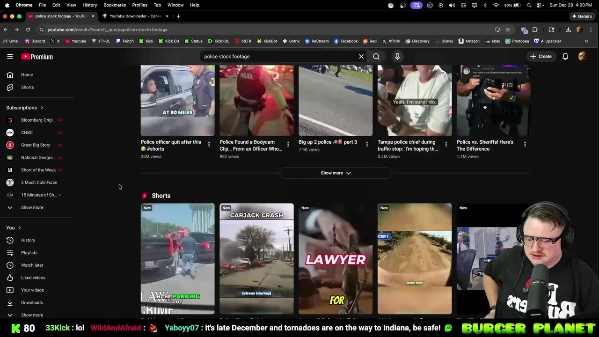Open the YouTube guide hamburger menu
The width and height of the screenshot is (599, 337).
pos(10,57)
